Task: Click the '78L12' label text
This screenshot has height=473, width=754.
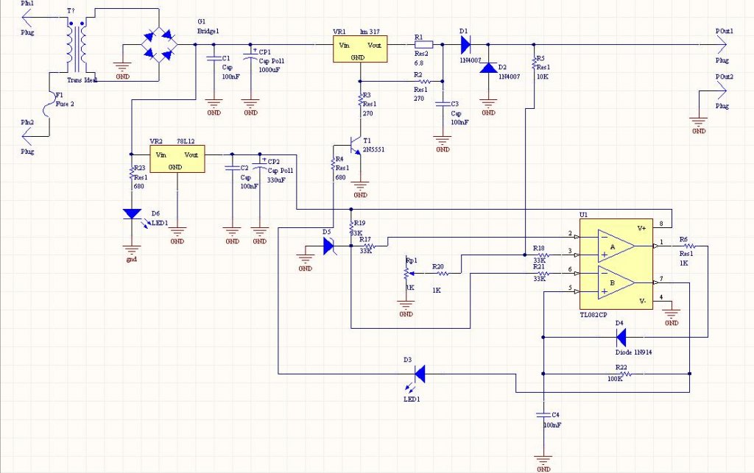Action: coord(186,141)
